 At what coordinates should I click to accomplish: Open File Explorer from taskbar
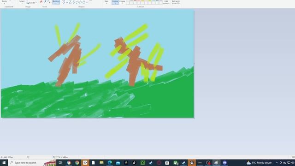pos(101,163)
